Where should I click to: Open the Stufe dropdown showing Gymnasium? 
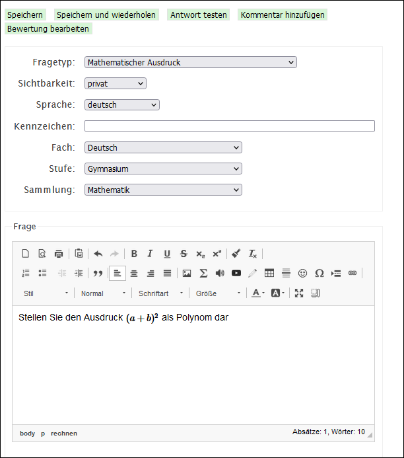tap(163, 169)
